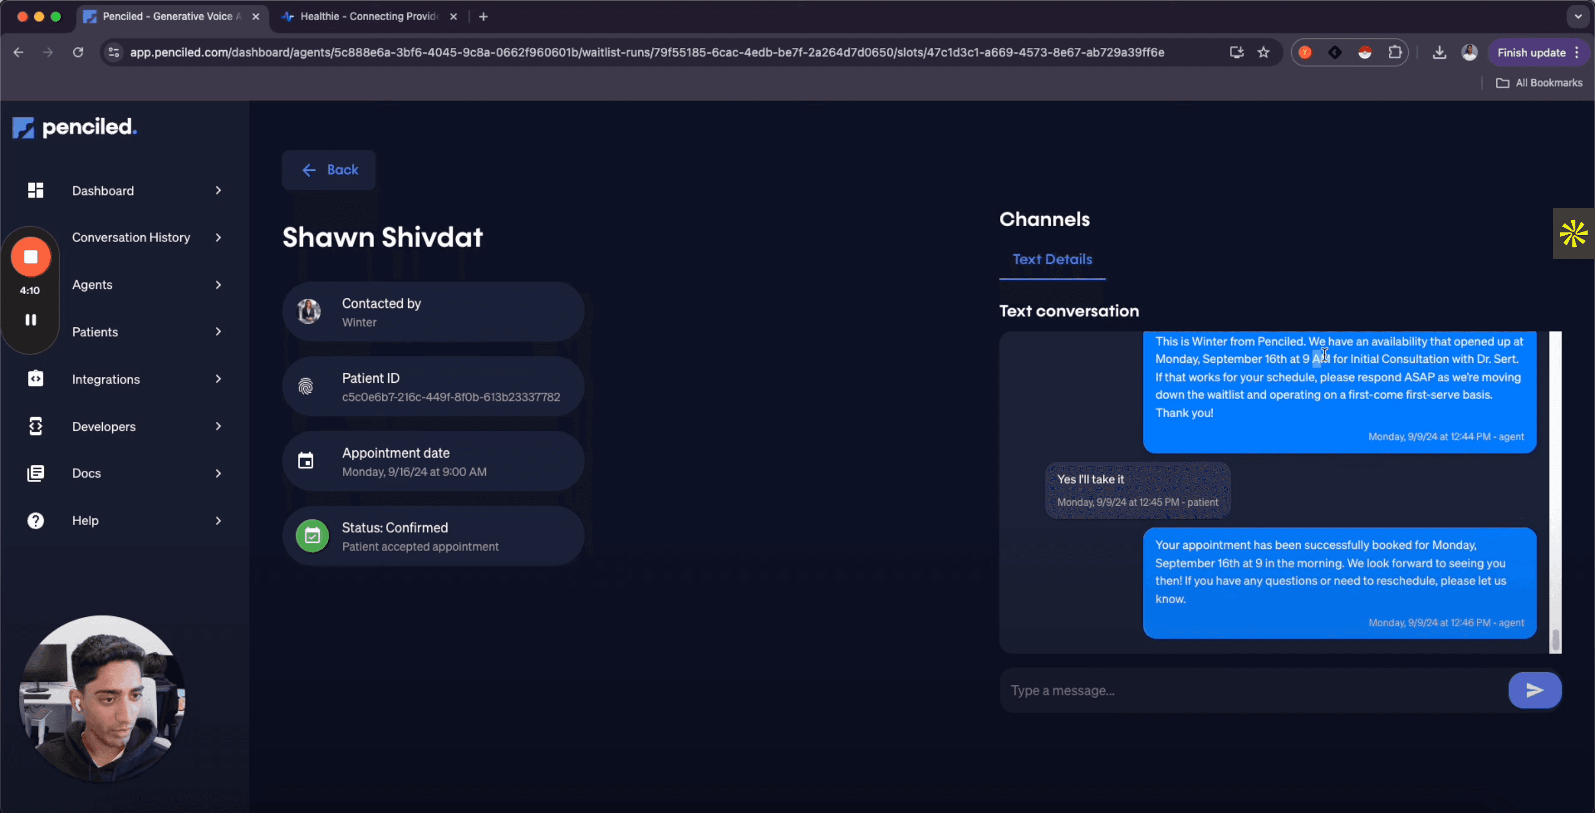Click the Docs book icon

click(x=35, y=473)
